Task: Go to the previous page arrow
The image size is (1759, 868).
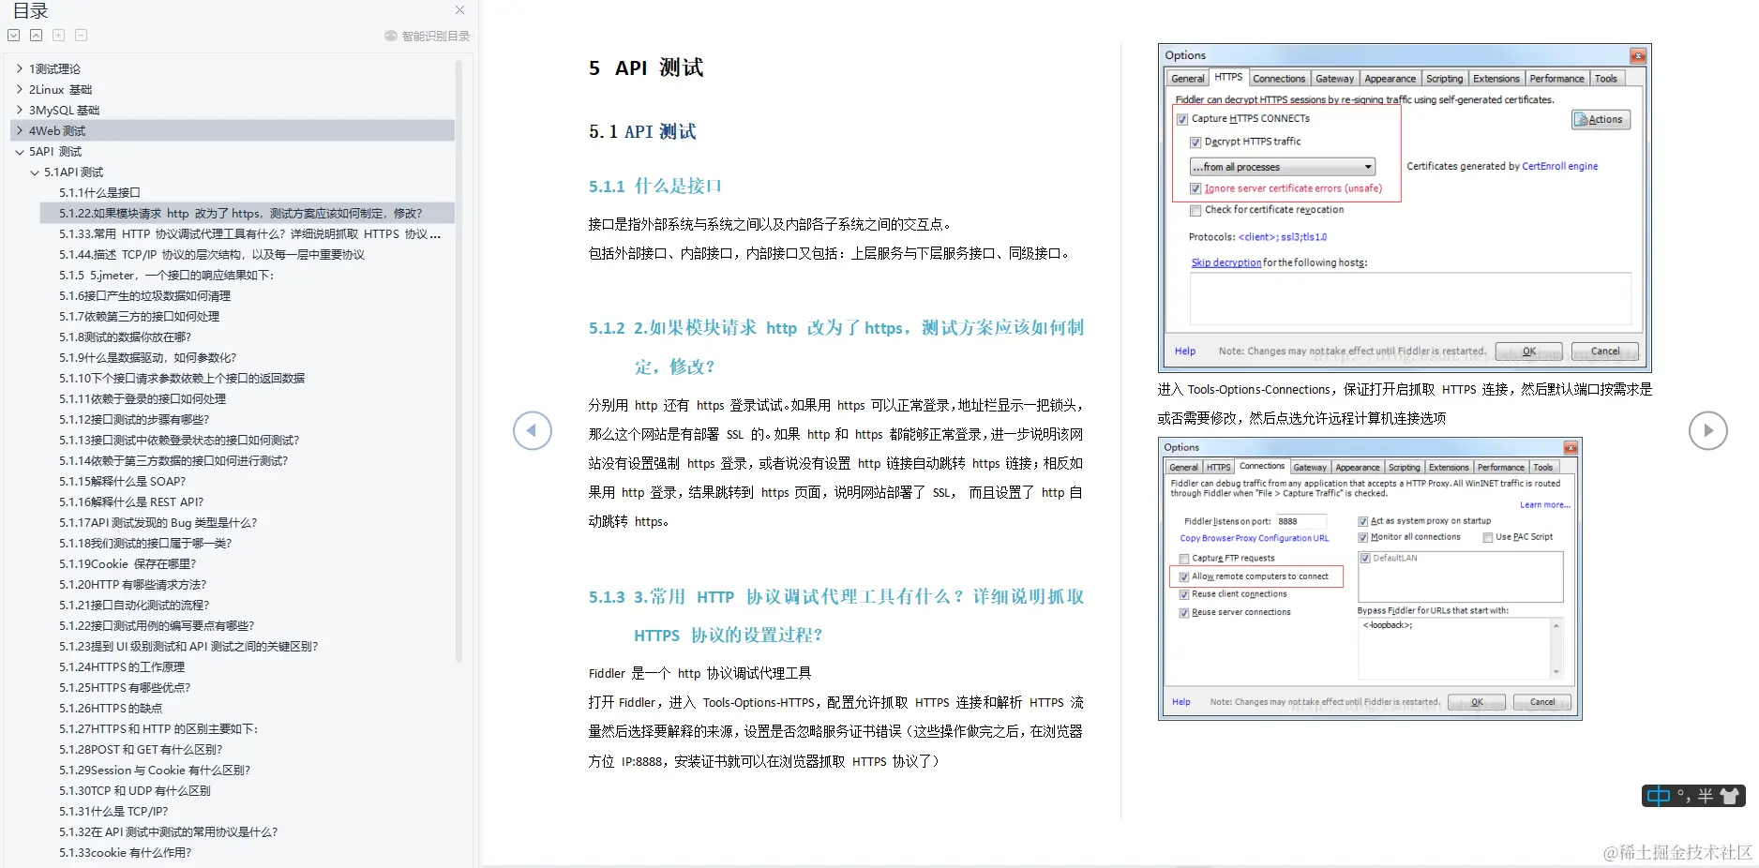Action: 533,430
